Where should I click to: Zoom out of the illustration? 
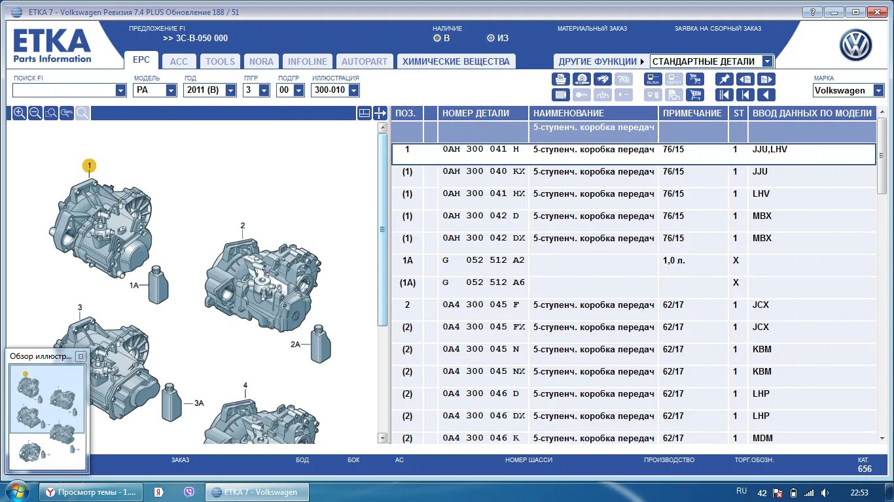coord(35,113)
